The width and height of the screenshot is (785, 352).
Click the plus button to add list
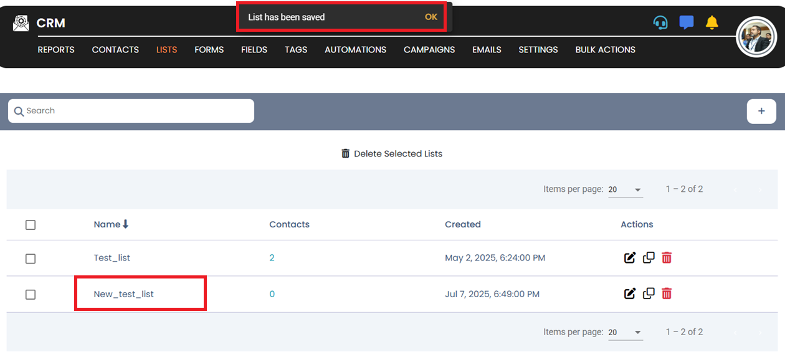click(761, 111)
